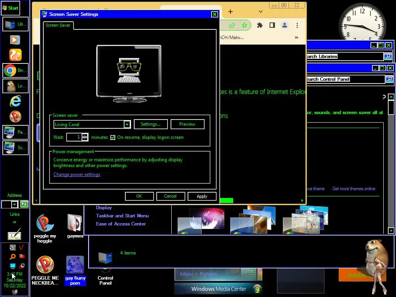Launch Windows Media Player from the taskbar
This screenshot has width=396, height=297.
15,40
